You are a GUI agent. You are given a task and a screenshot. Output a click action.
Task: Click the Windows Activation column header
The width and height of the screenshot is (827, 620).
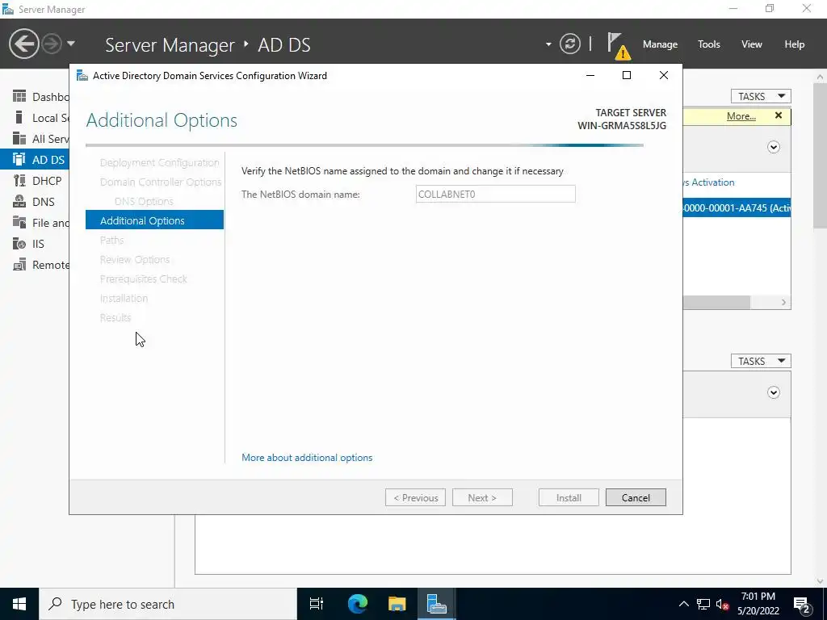click(x=708, y=182)
